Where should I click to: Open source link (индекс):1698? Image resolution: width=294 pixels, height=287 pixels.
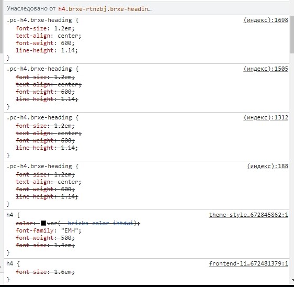(266, 20)
